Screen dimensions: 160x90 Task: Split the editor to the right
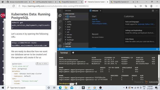(153, 10)
